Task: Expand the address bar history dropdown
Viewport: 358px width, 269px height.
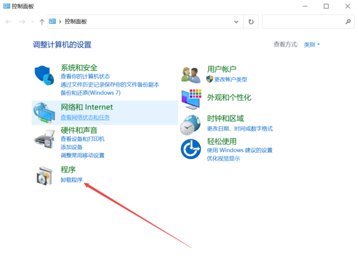Action: tap(236, 21)
